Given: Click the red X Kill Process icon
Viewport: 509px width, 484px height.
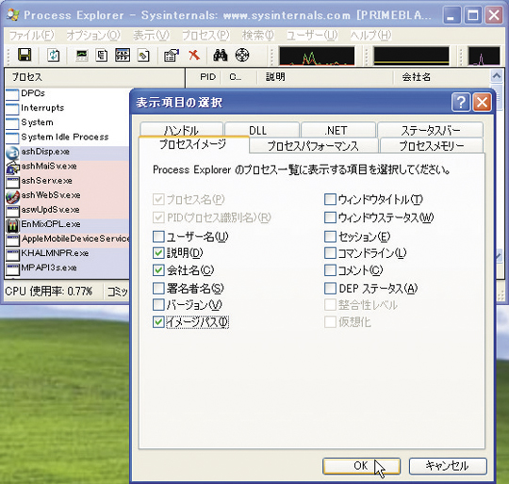Looking at the screenshot, I should pos(194,55).
